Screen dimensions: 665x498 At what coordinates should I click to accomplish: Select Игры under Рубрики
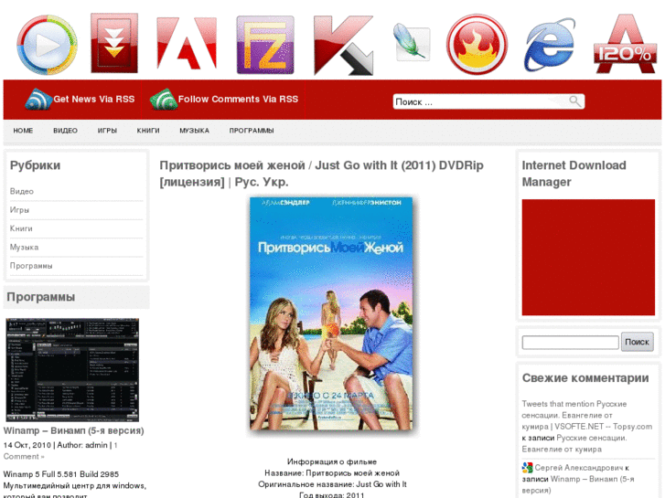[19, 210]
